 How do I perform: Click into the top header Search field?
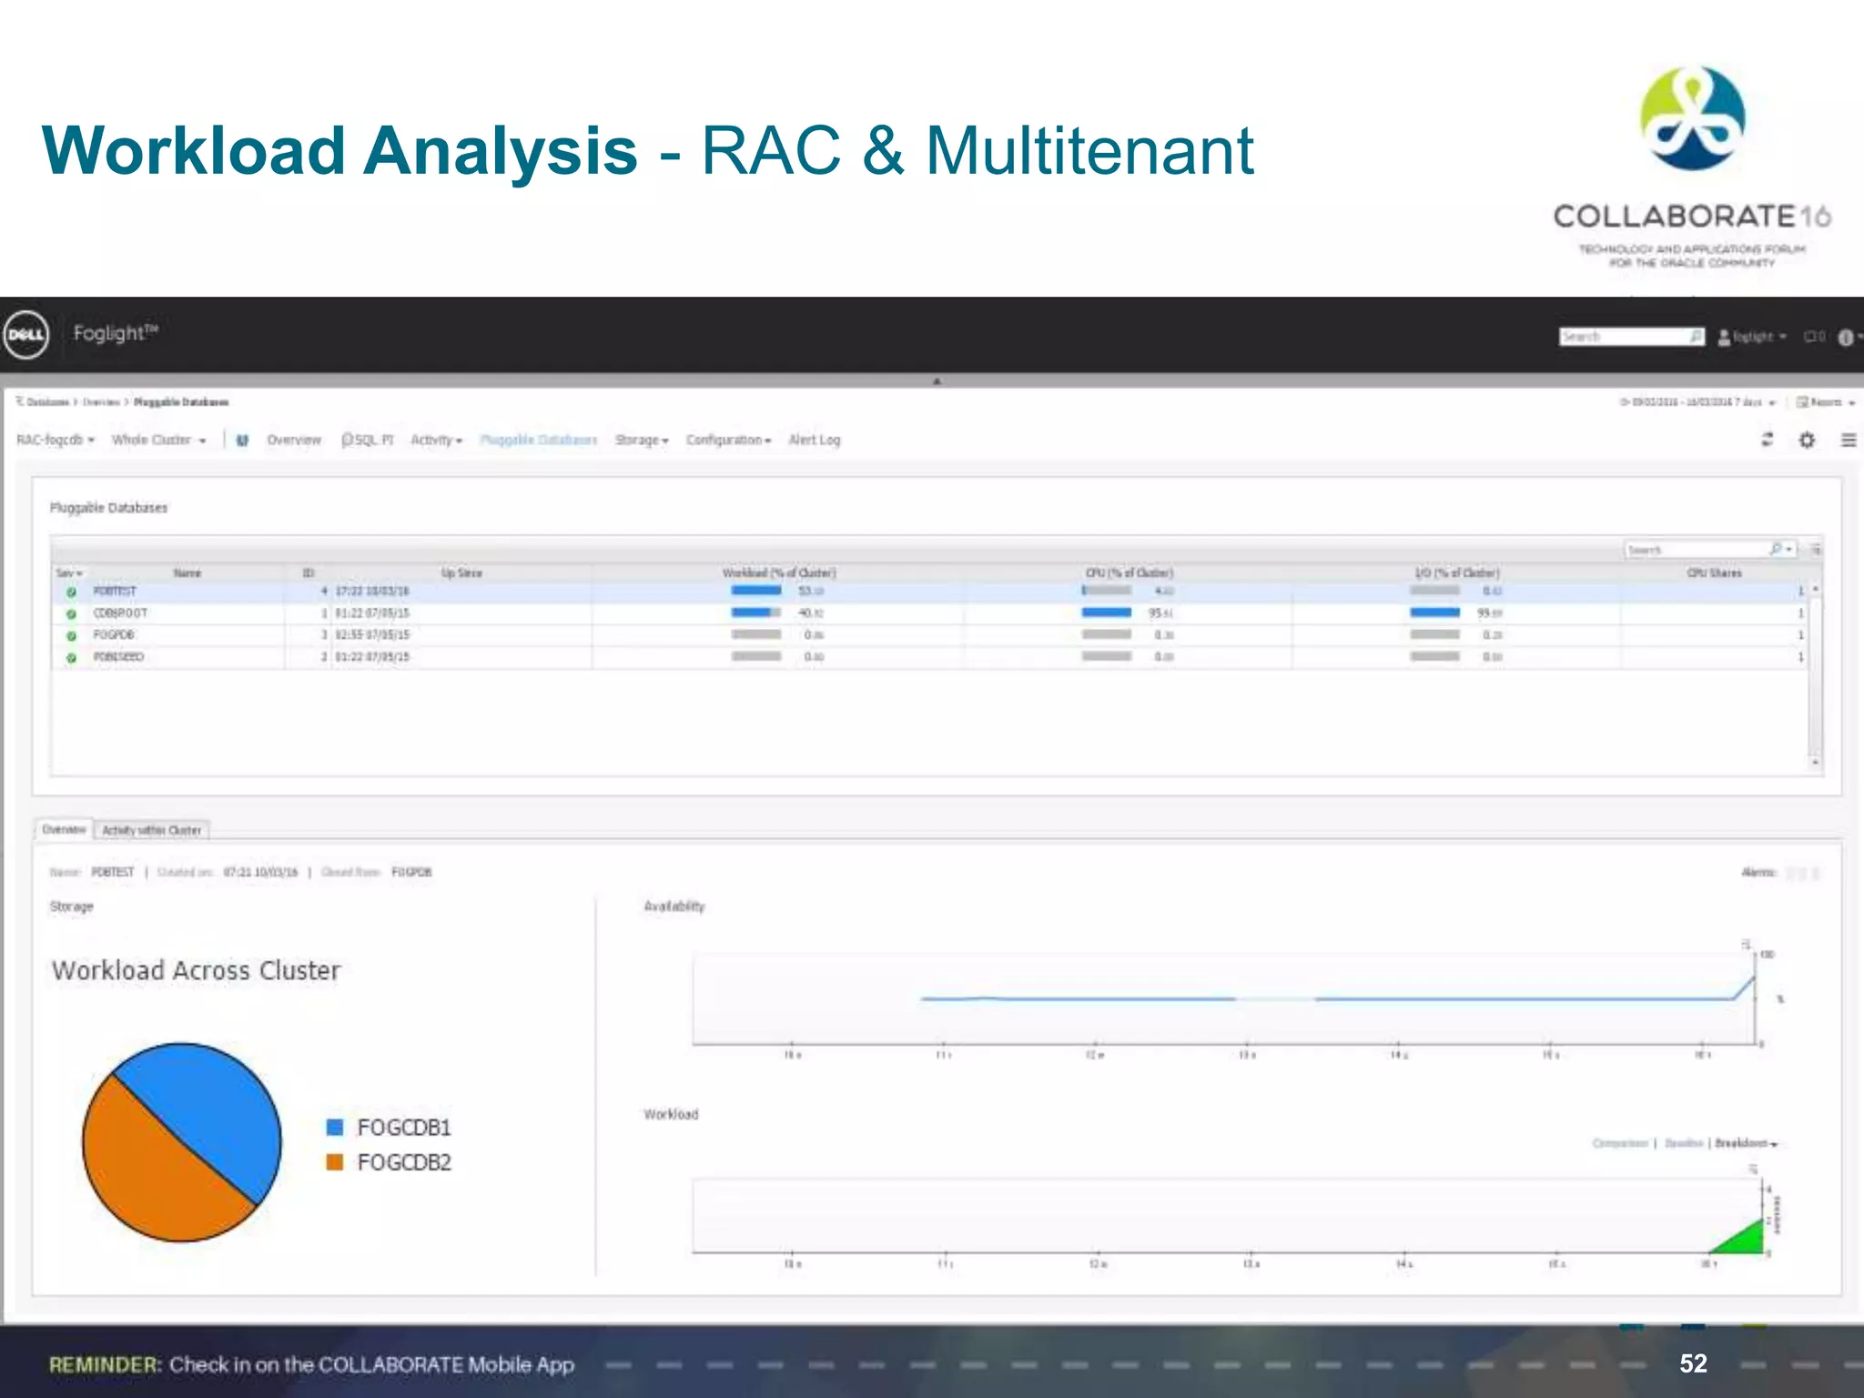[1624, 337]
